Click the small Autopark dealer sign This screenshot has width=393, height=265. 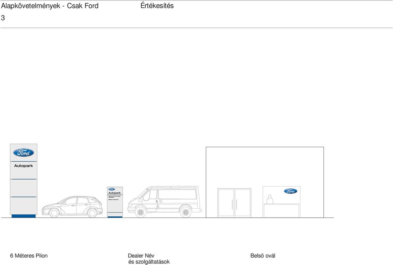tap(115, 202)
